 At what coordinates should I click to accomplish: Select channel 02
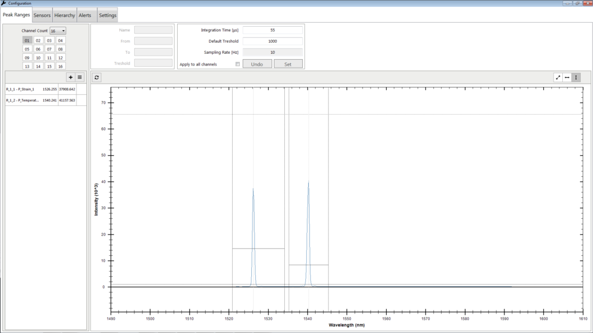point(38,40)
